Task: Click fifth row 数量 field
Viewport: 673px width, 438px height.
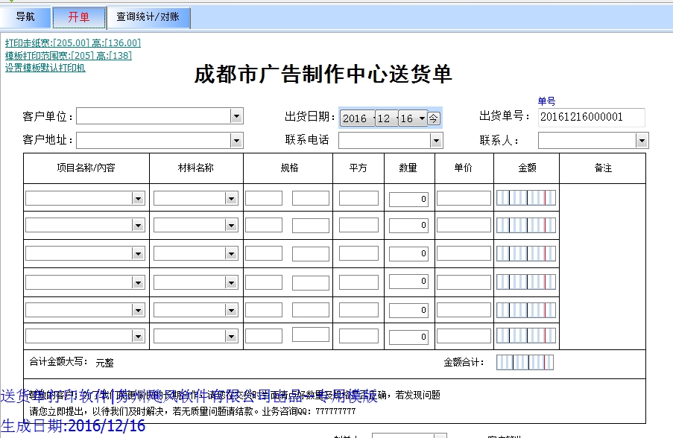Action: click(408, 310)
